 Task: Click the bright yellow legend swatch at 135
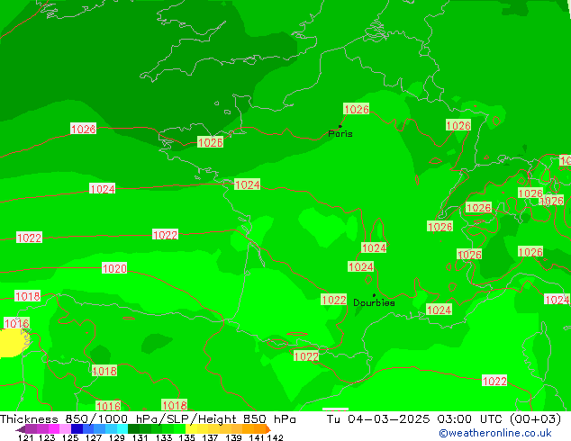click(191, 428)
